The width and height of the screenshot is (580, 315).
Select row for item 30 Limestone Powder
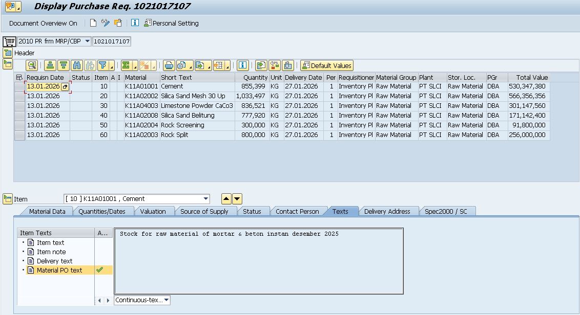19,106
